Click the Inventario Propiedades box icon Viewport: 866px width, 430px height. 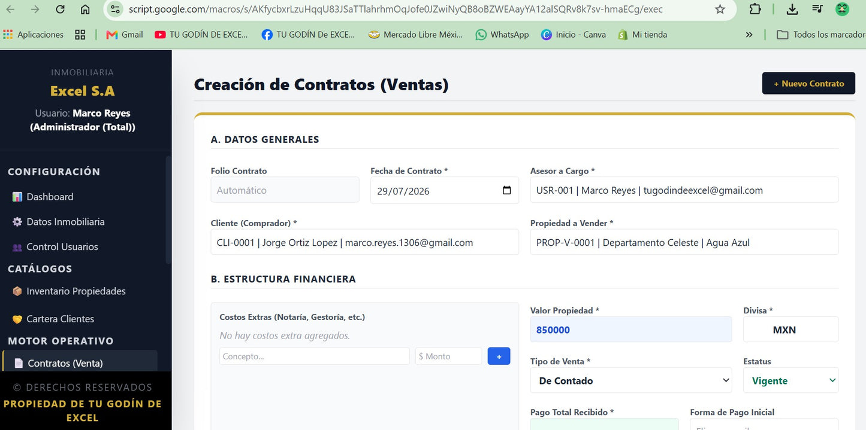pyautogui.click(x=17, y=291)
